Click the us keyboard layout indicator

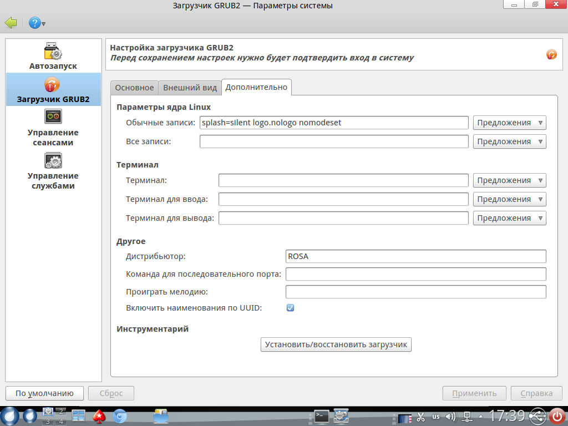(436, 417)
